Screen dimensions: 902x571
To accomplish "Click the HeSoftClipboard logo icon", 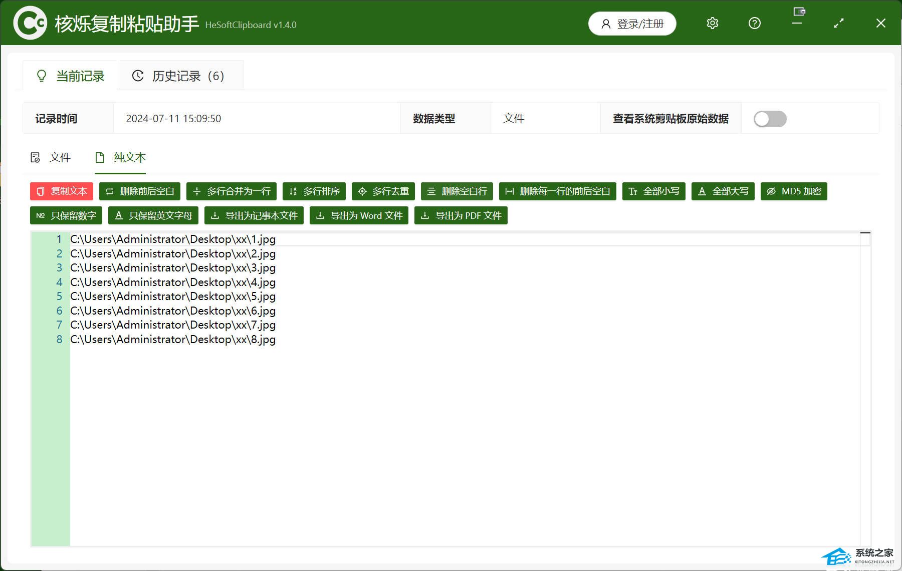I will [30, 23].
